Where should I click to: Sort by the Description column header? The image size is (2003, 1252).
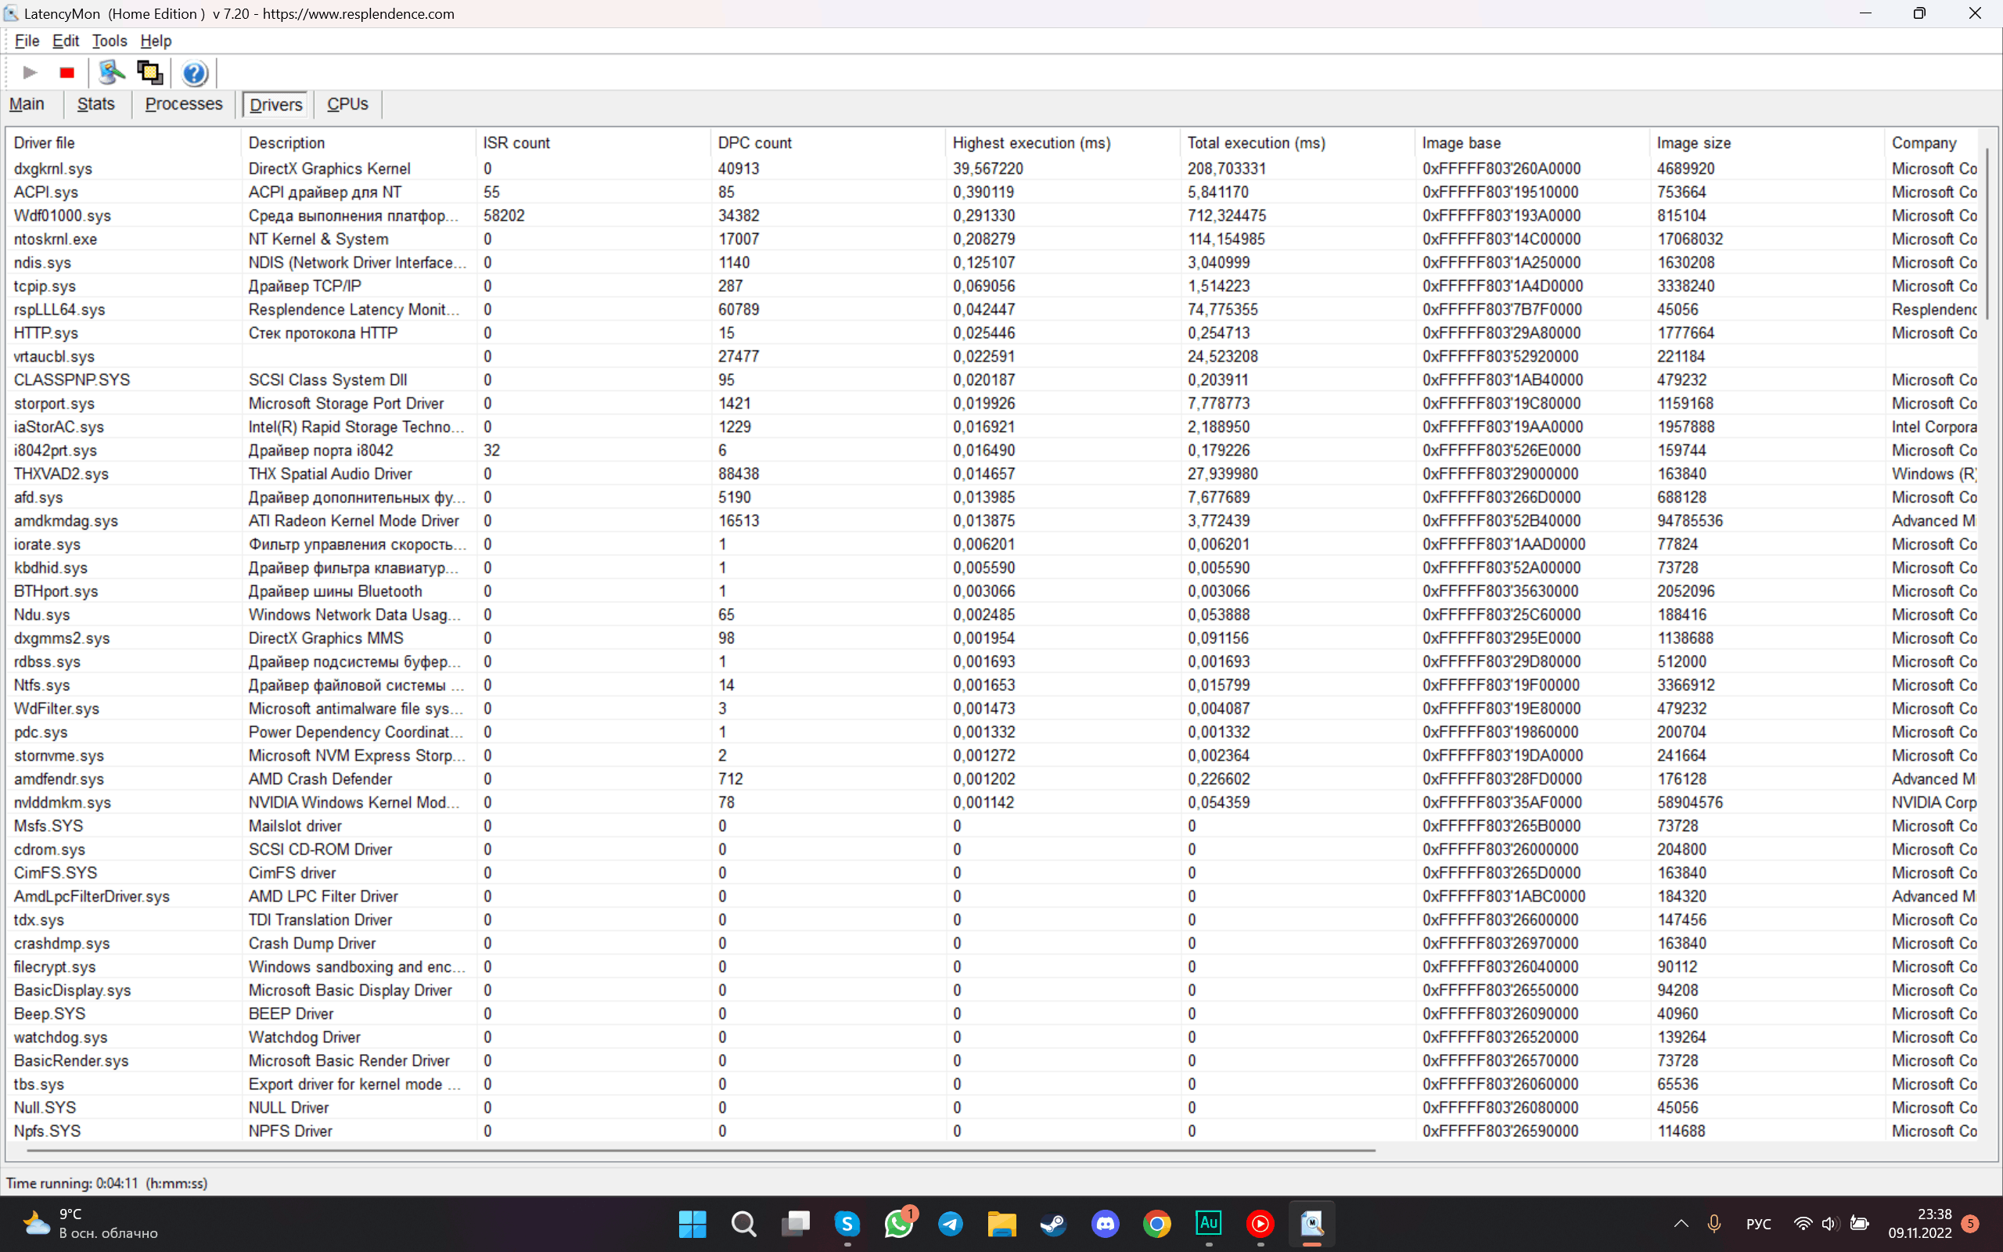click(x=358, y=142)
